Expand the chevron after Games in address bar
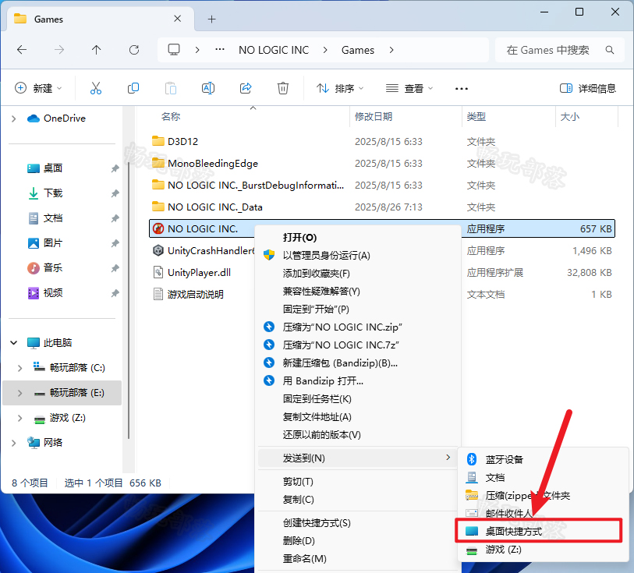634x573 pixels. click(391, 50)
